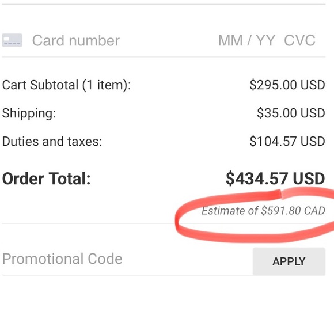Click the Estimate of $591.80 CAD text
This screenshot has width=334, height=334.
[264, 211]
